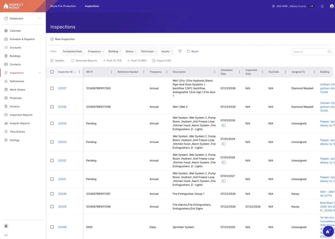Create a New Inspection
The height and width of the screenshot is (239, 335).
point(63,39)
